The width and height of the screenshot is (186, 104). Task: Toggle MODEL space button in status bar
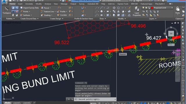(x=94, y=103)
